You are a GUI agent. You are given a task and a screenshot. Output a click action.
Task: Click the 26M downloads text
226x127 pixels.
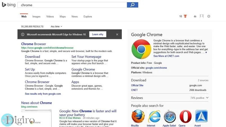point(198,90)
